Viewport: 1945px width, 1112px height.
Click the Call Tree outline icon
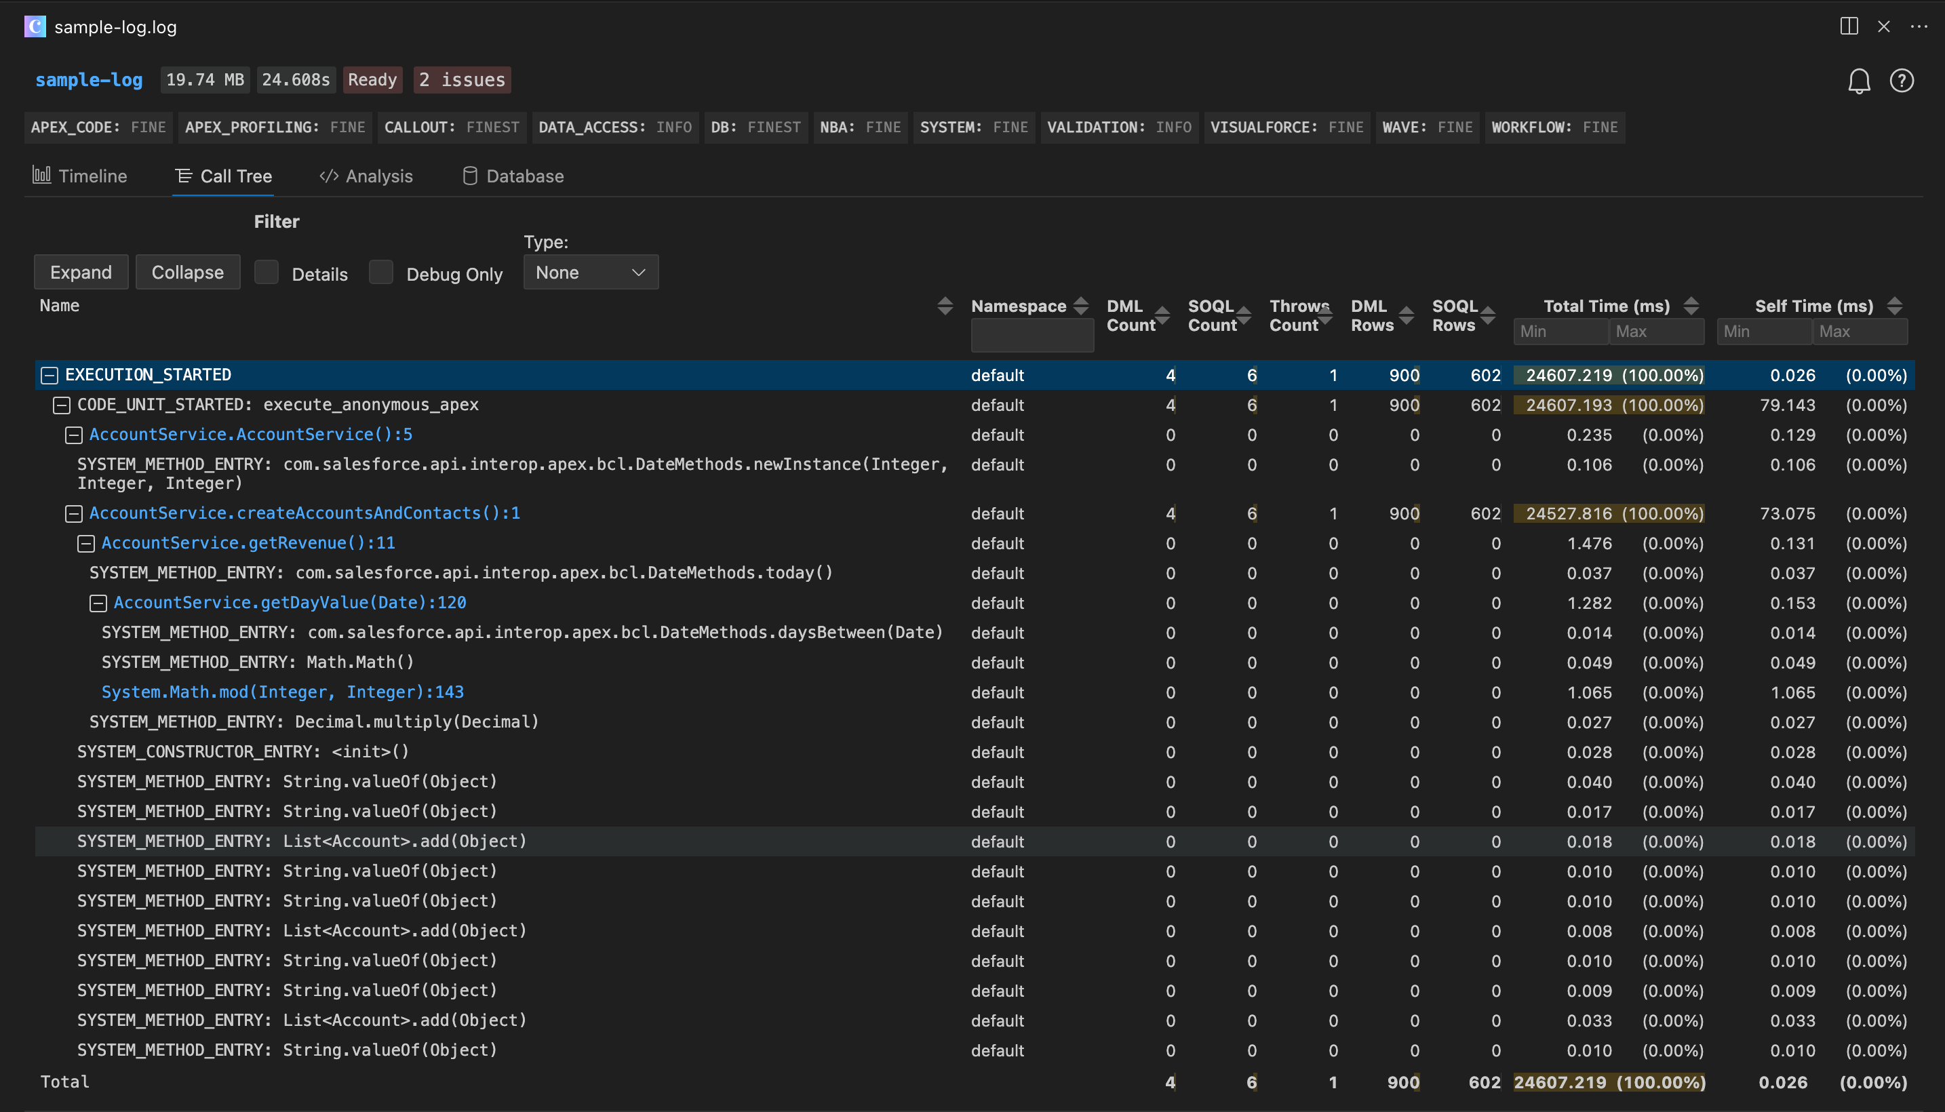point(183,176)
